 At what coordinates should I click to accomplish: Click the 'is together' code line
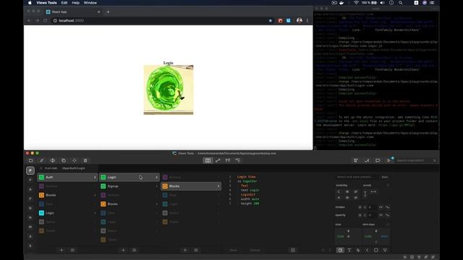[x=247, y=181]
